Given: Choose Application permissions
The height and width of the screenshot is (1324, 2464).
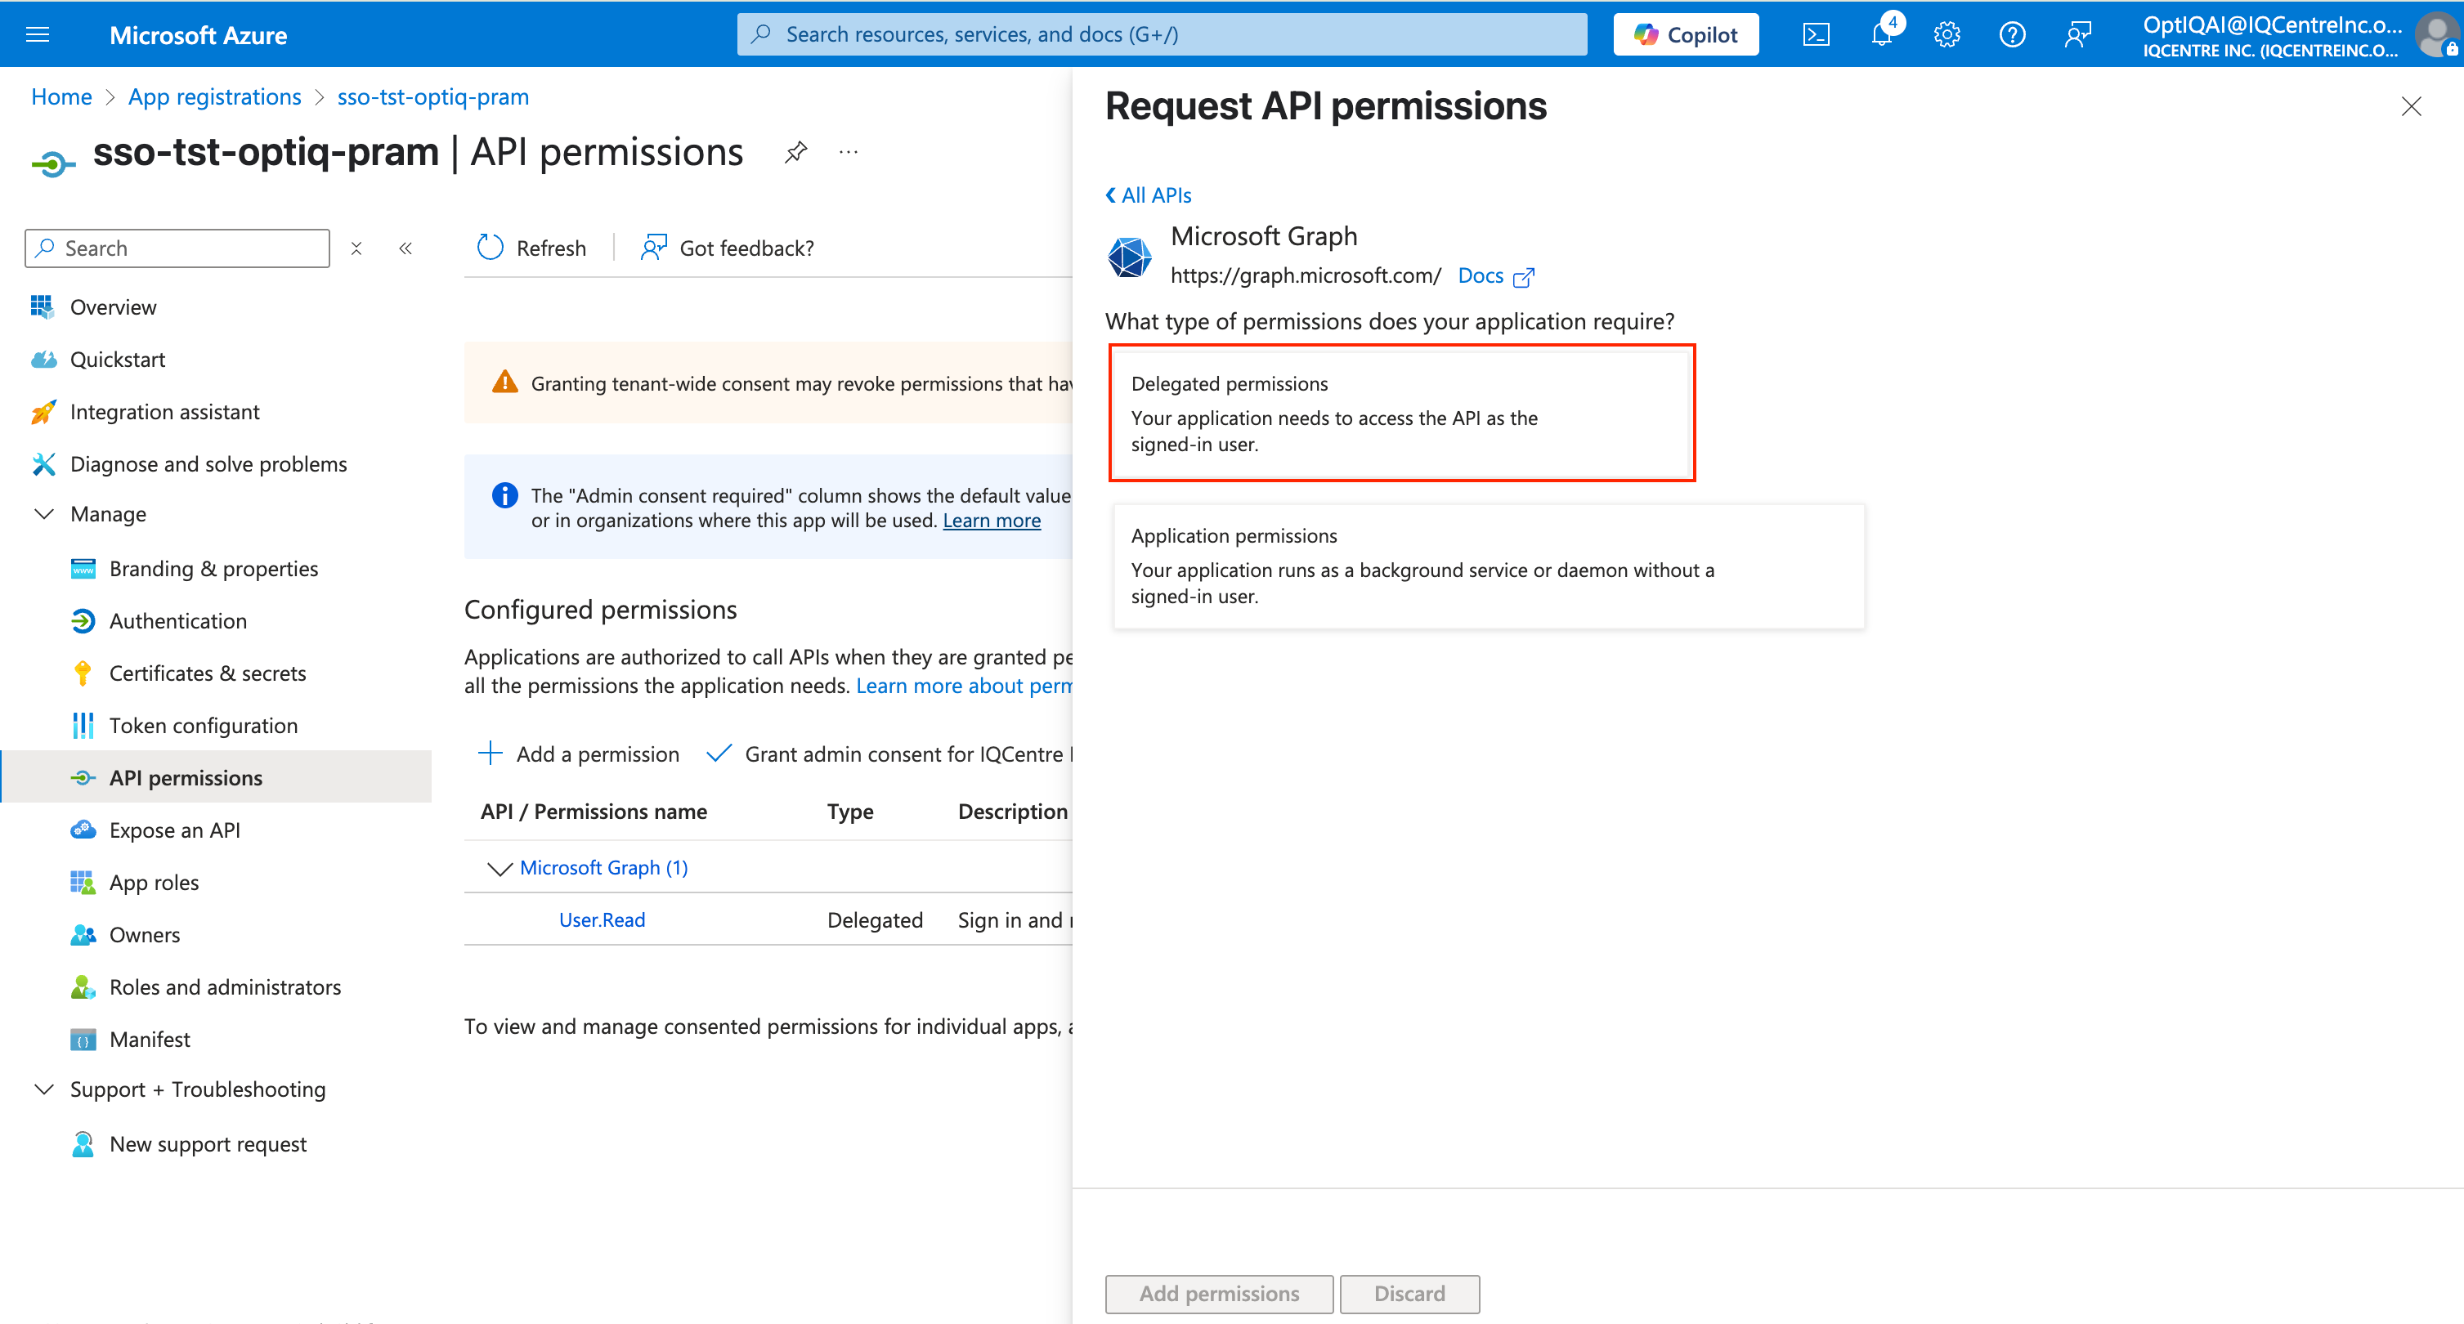Looking at the screenshot, I should pyautogui.click(x=1489, y=566).
